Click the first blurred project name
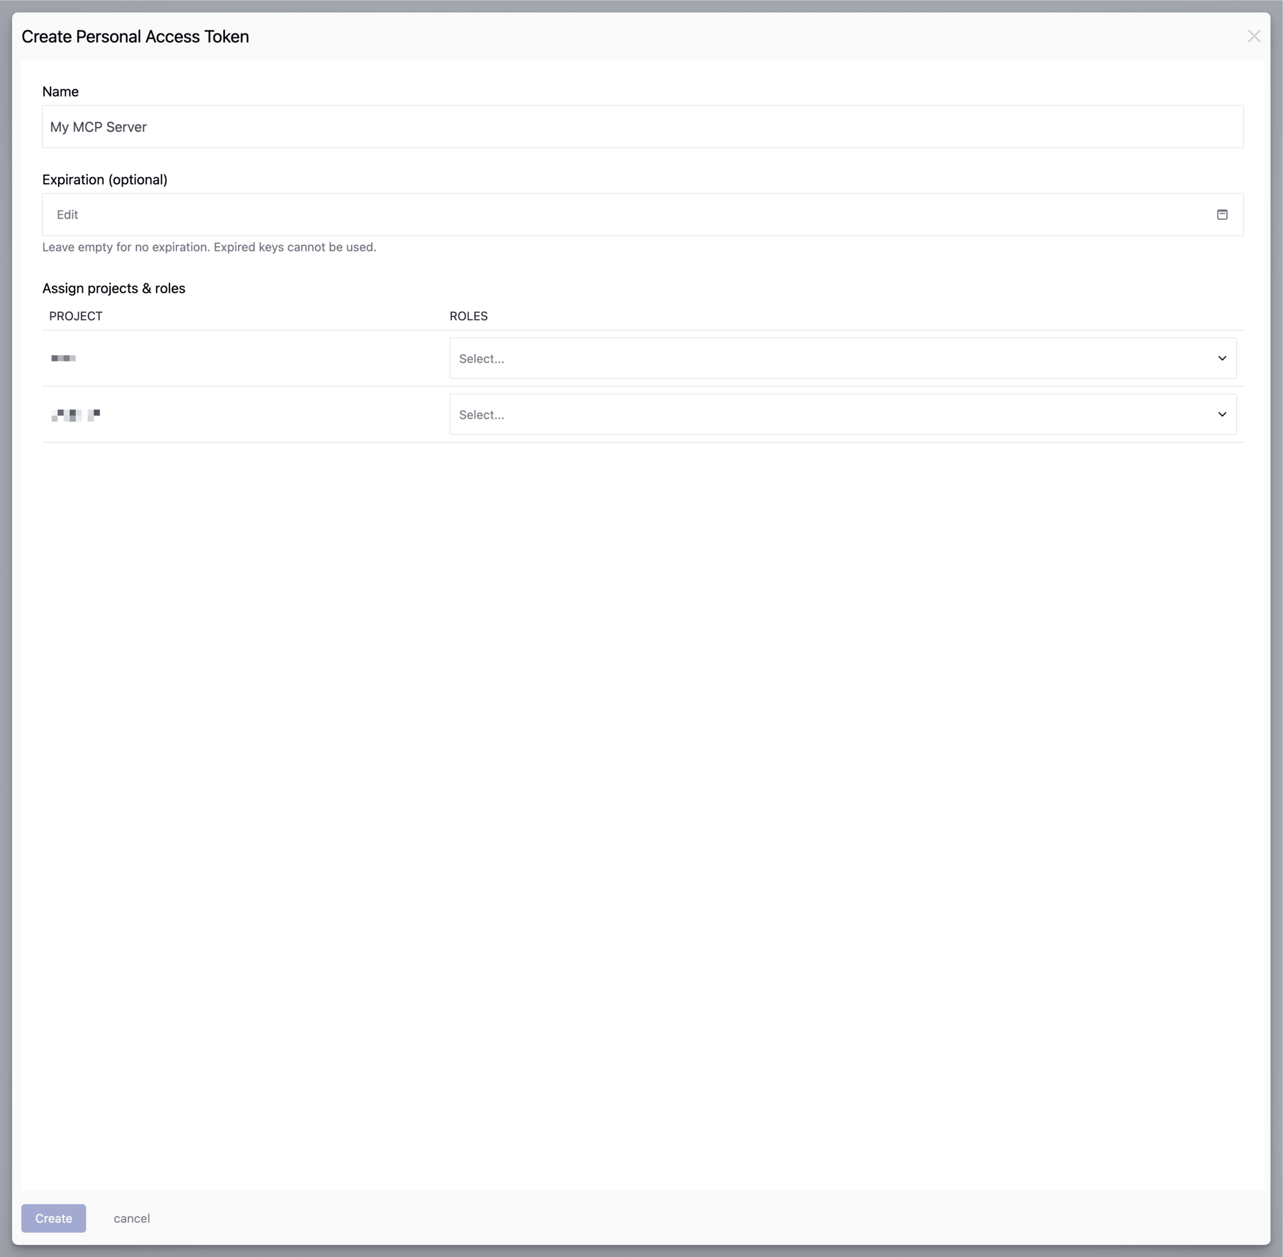 click(x=63, y=358)
